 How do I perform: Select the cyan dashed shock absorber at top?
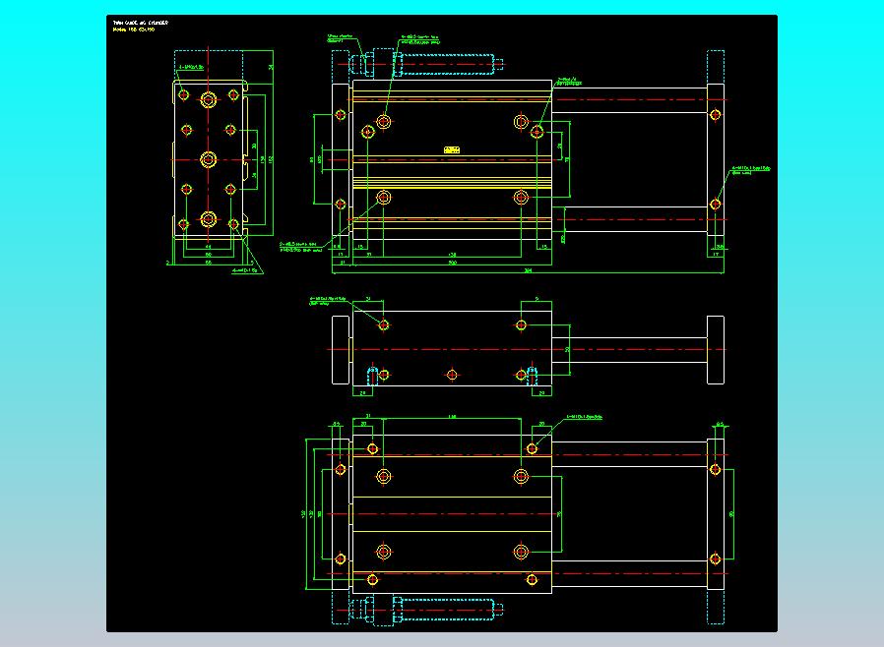pyautogui.click(x=425, y=64)
